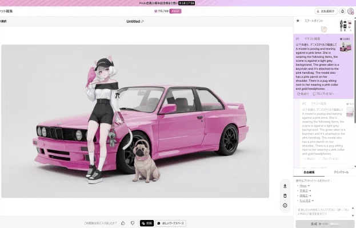This screenshot has height=228, width=356.
Task: Delete image using trash icon
Action: [x=285, y=196]
